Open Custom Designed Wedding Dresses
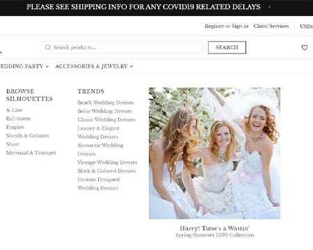This screenshot has height=250, width=313. (99, 183)
